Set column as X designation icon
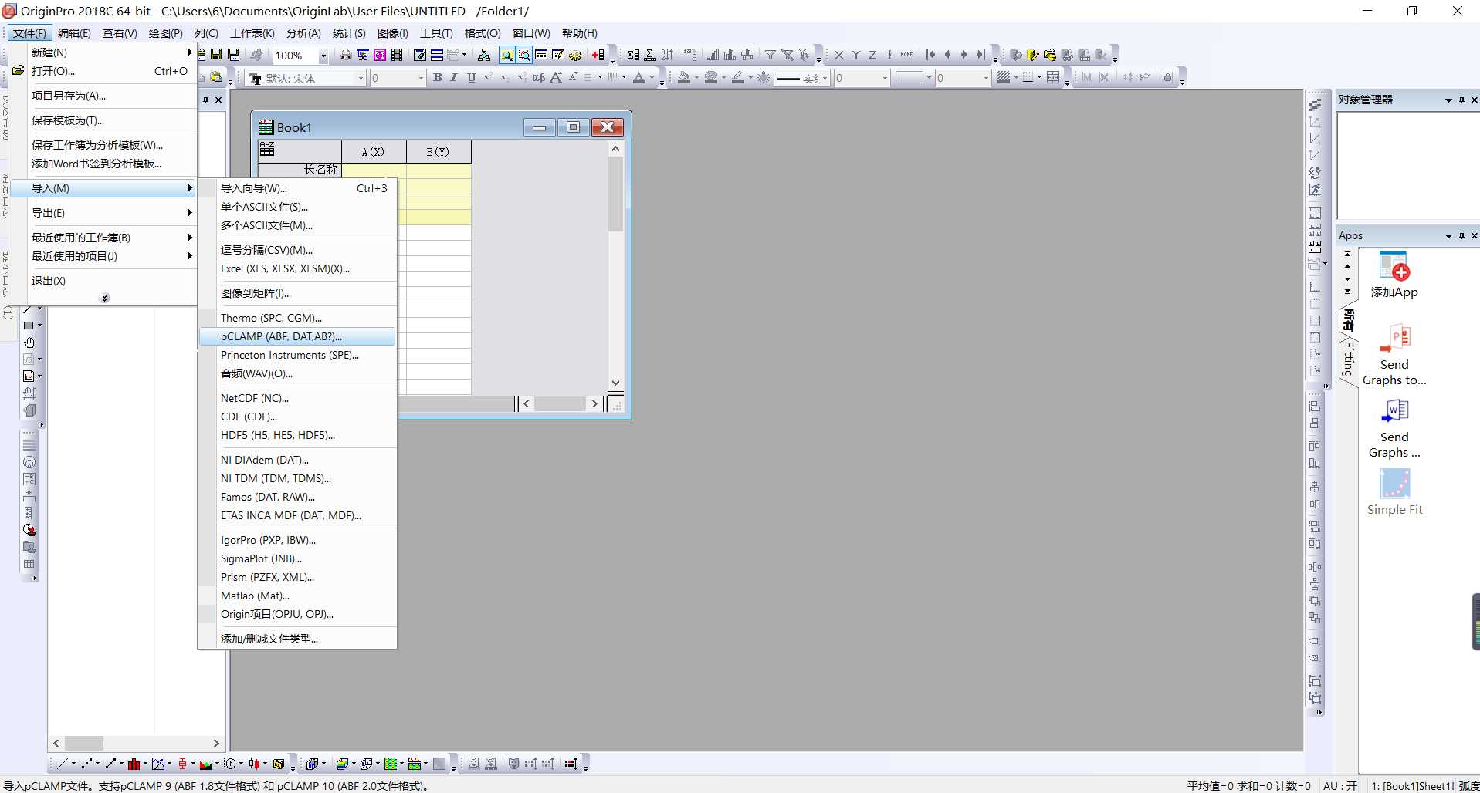Viewport: 1480px width, 793px height. [x=839, y=55]
